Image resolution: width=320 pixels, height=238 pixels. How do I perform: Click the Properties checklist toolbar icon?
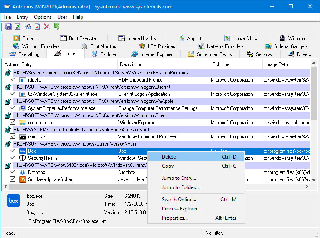coord(37,26)
